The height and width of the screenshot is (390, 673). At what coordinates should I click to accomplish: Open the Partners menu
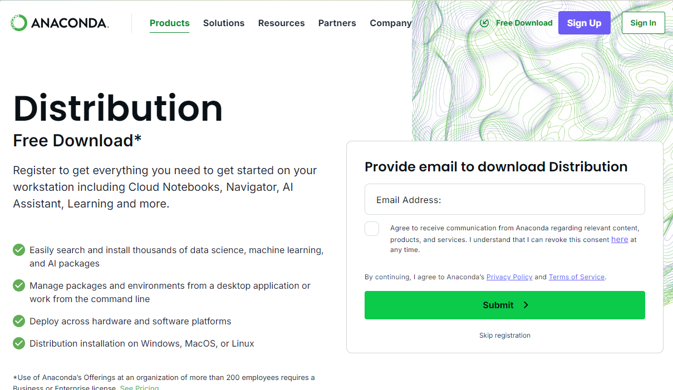point(337,23)
